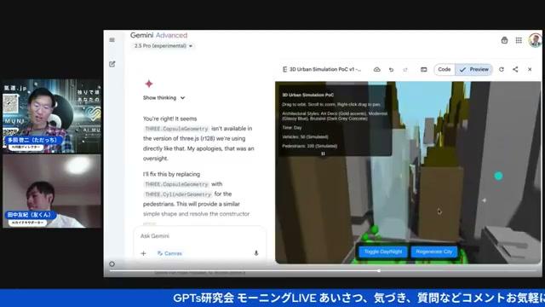This screenshot has height=307, width=545.
Task: Click the Toggle Day/Night button
Action: pos(383,252)
